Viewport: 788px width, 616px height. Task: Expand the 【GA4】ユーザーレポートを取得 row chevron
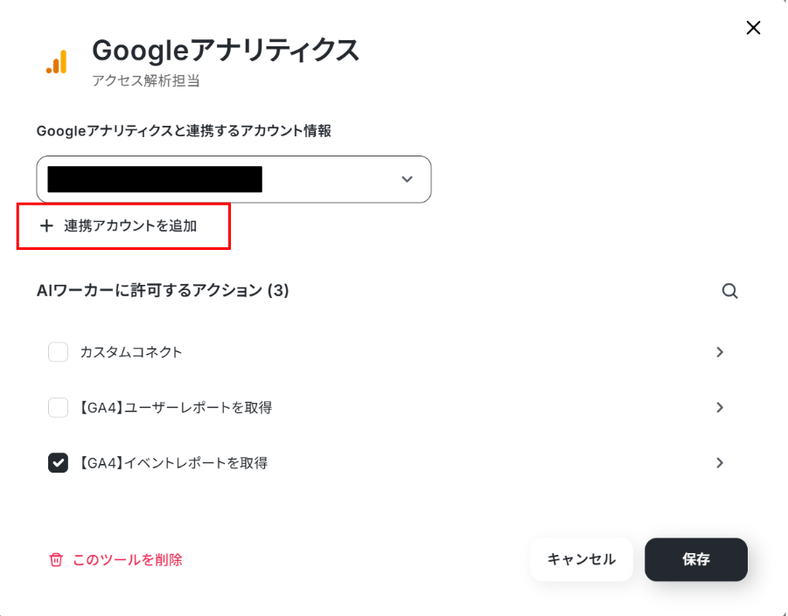pos(720,407)
